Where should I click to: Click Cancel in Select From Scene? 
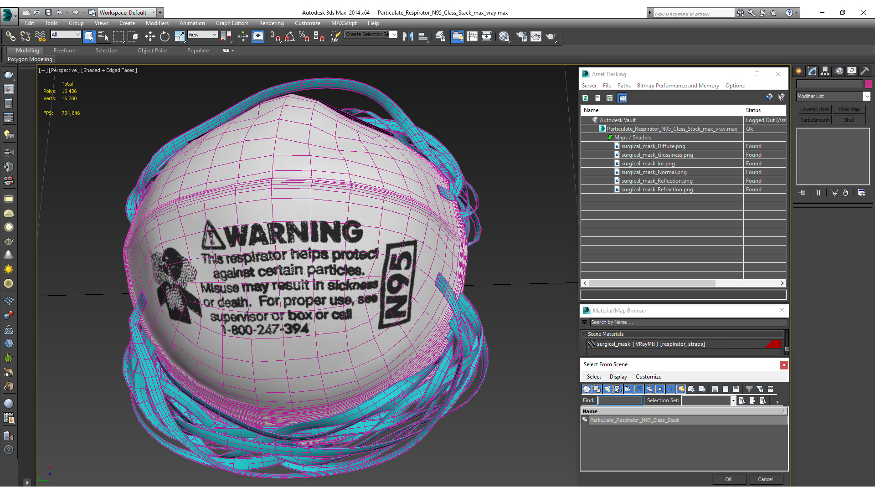(765, 479)
